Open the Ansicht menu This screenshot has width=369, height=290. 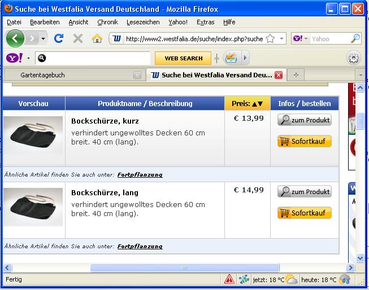click(79, 22)
